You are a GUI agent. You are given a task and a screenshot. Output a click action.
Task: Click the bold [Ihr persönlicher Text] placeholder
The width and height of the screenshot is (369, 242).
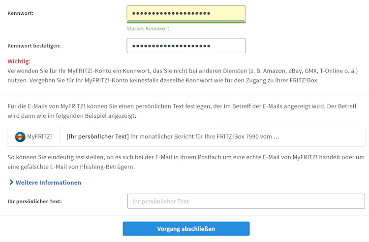(97, 137)
